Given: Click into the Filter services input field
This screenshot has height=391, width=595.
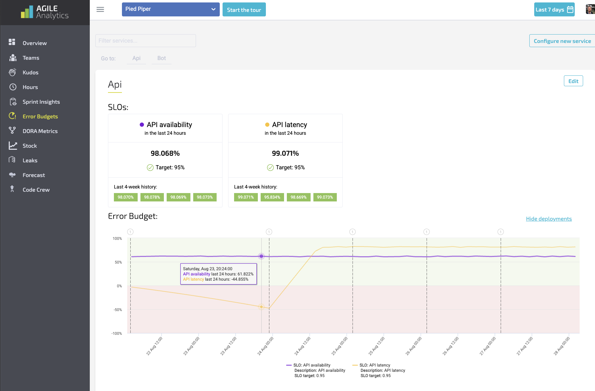Looking at the screenshot, I should click(145, 41).
